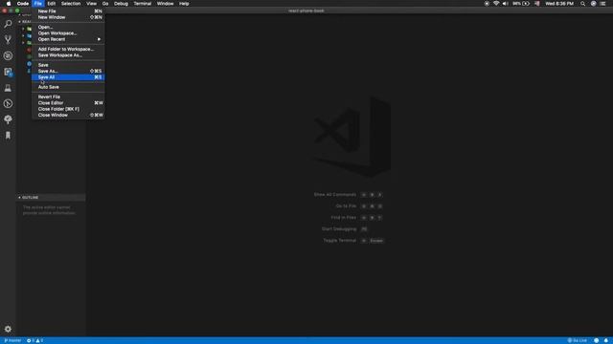Open the Apple menu

tap(9, 4)
